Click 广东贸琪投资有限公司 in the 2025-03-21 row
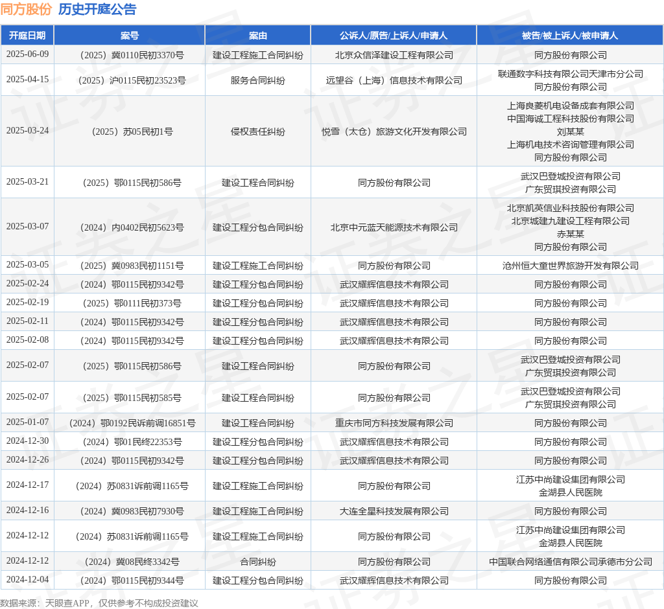664x609 pixels. (x=570, y=190)
